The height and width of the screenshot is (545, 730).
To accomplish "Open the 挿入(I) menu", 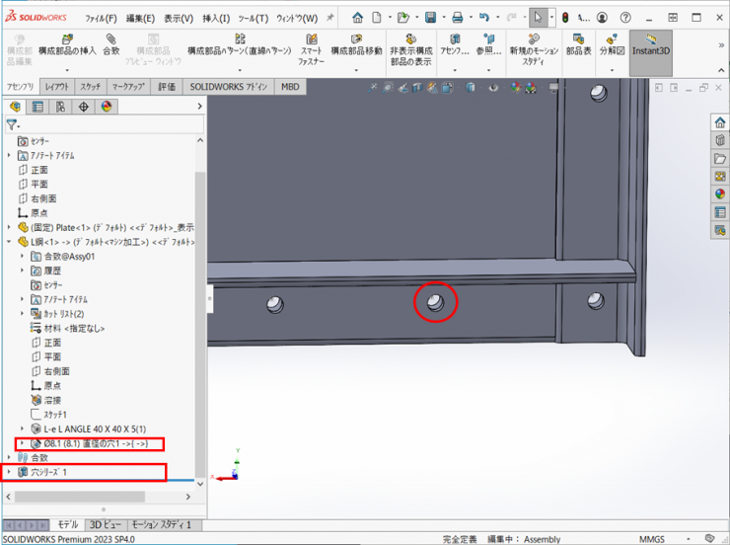I will pos(215,18).
